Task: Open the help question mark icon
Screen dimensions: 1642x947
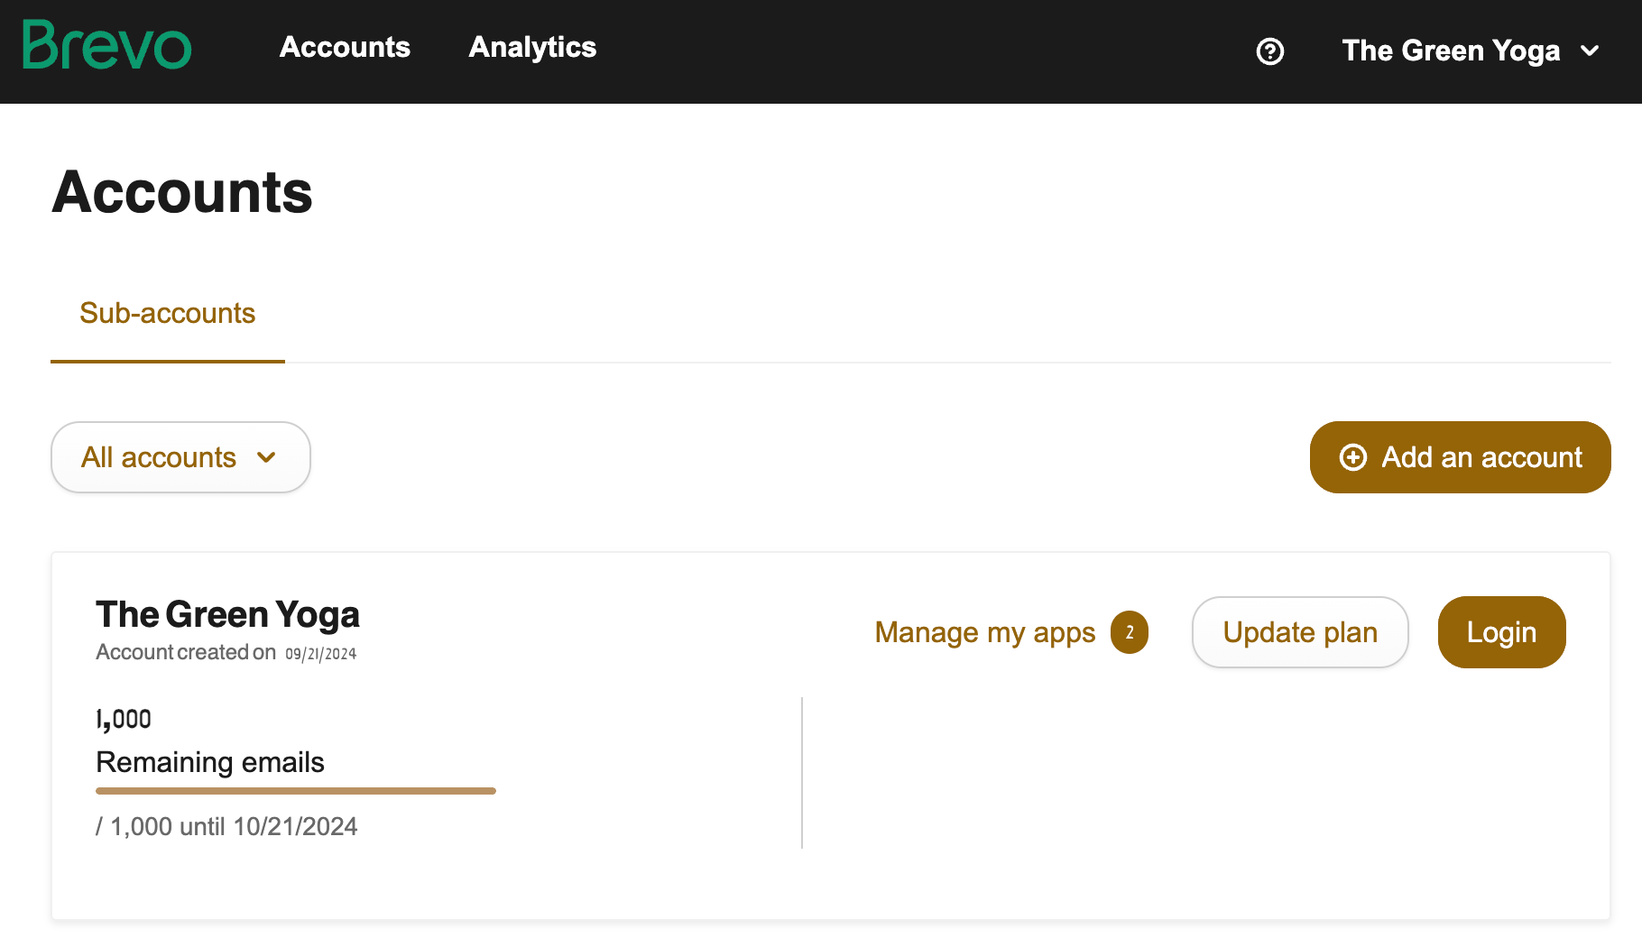Action: point(1270,51)
